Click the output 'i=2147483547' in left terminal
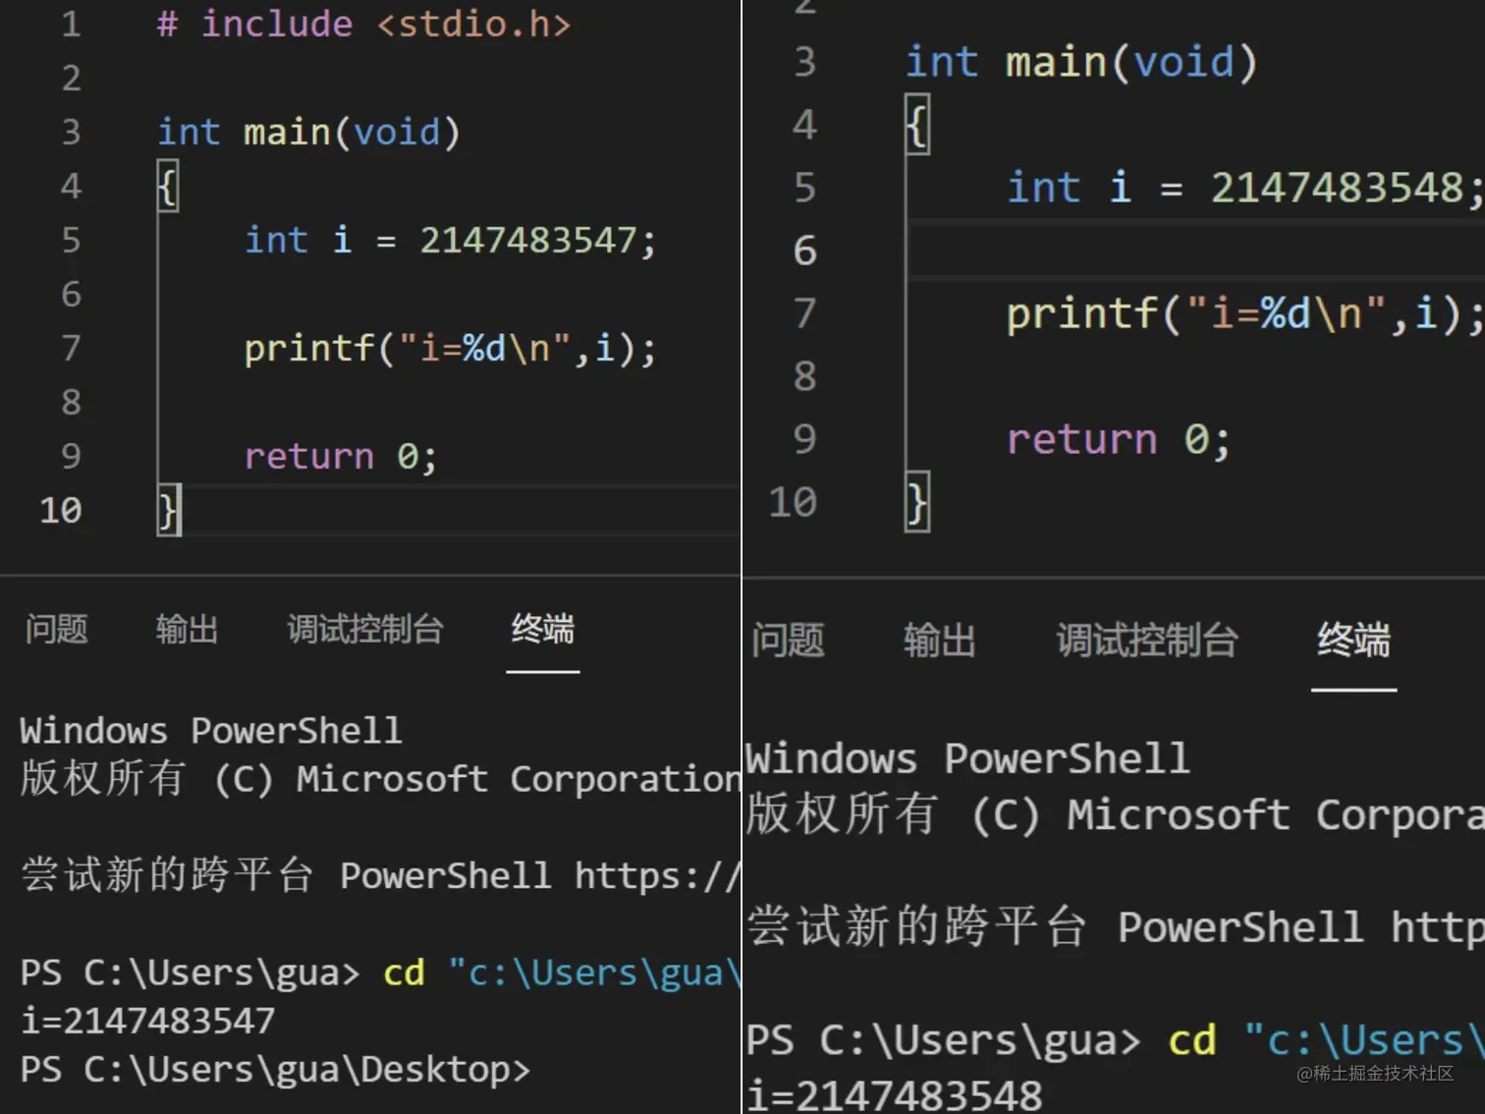 tap(147, 1021)
